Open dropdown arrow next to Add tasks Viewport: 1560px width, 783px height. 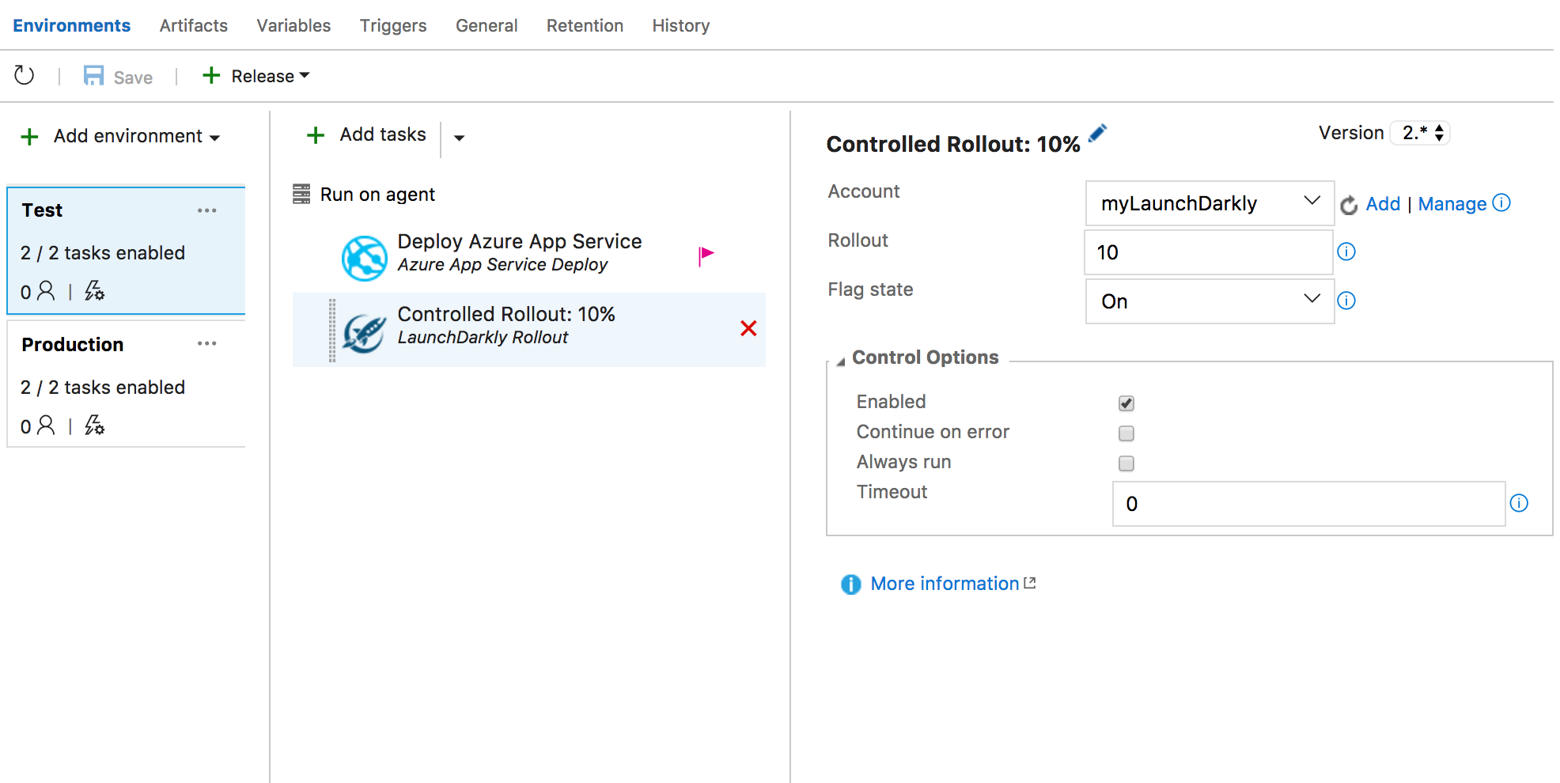click(459, 138)
